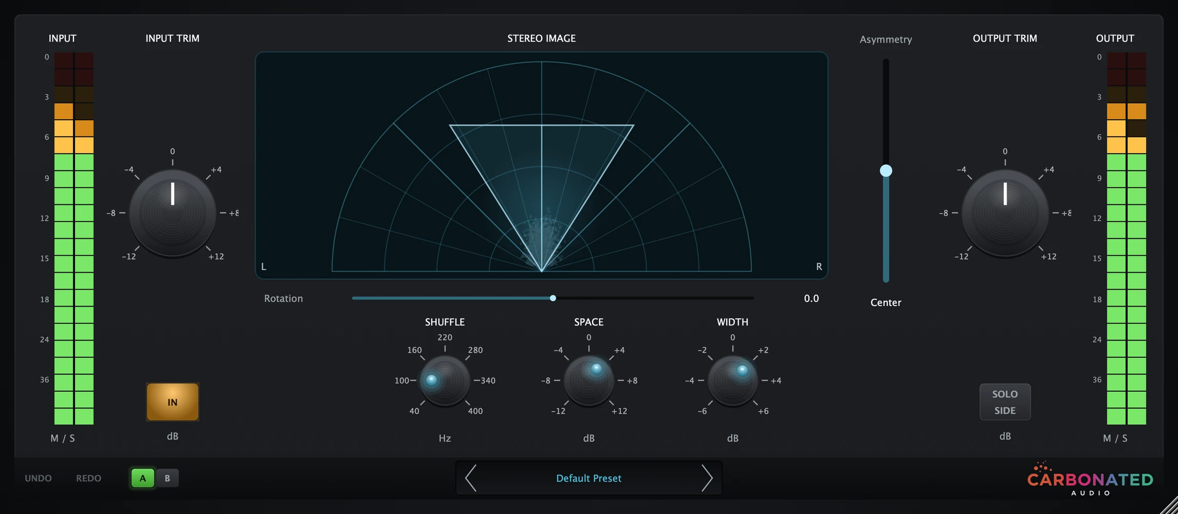Image resolution: width=1178 pixels, height=514 pixels.
Task: Click the Rotation value 0.0
Action: (x=811, y=298)
